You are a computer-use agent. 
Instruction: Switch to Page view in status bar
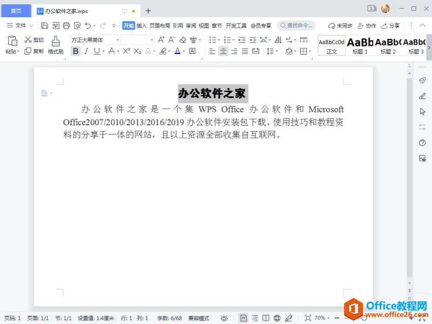click(244, 318)
